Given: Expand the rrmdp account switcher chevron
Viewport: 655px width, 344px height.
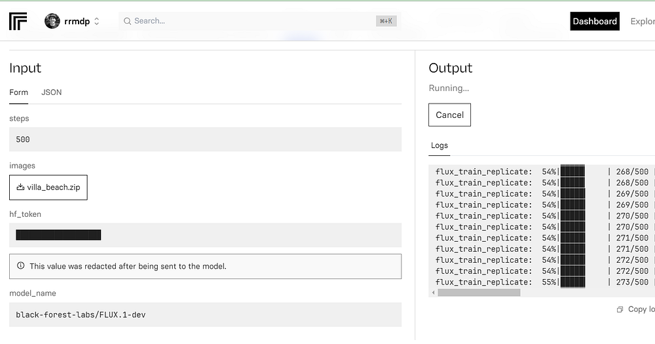Looking at the screenshot, I should 97,21.
